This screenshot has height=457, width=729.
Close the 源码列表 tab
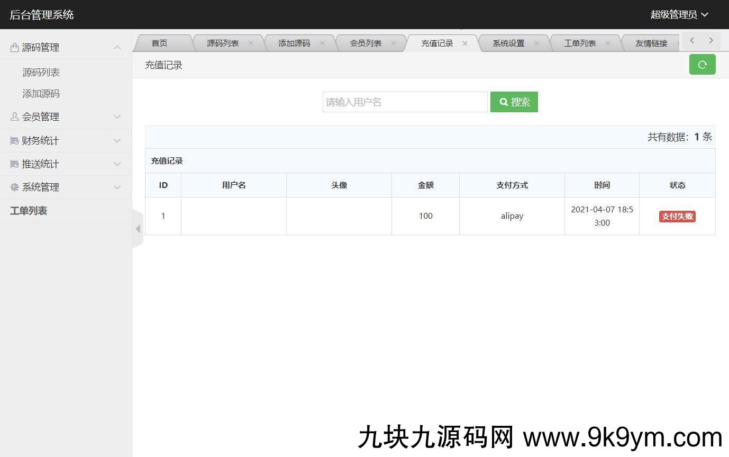point(251,43)
